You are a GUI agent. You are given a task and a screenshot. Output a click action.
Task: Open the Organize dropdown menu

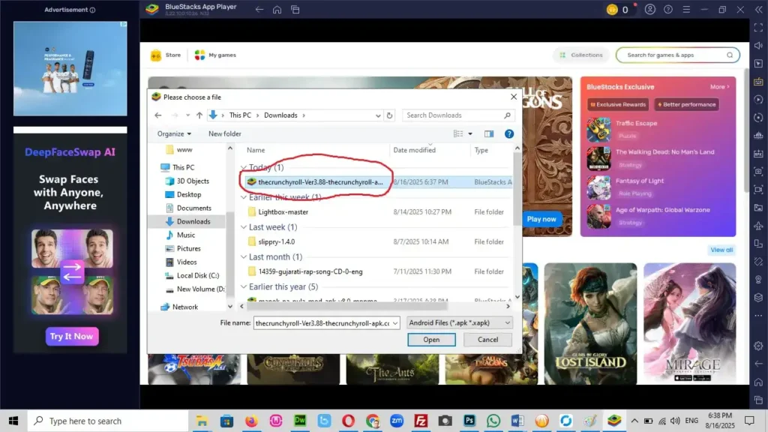click(x=174, y=133)
